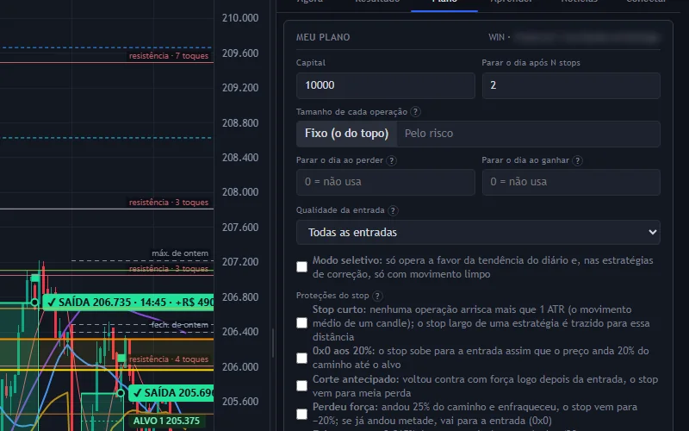Select the 205.600 price axis value
The height and width of the screenshot is (431, 689).
(240, 401)
